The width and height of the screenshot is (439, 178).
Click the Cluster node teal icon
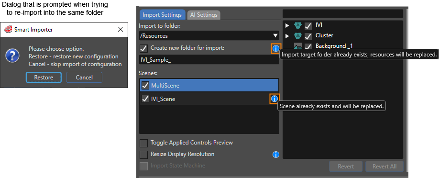click(x=297, y=36)
